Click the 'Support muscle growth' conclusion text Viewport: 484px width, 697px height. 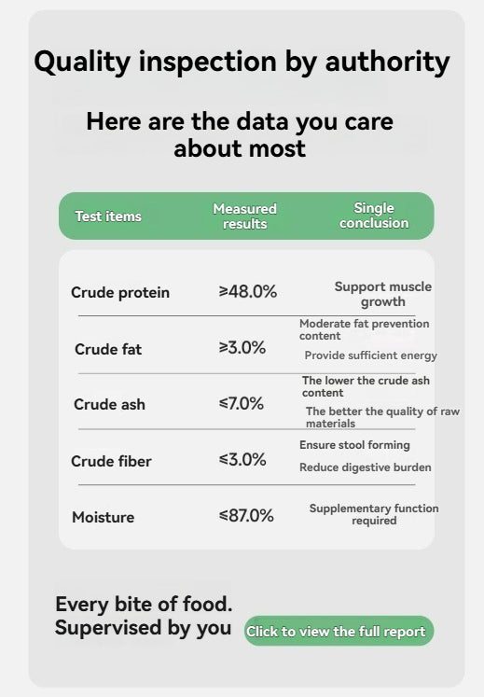(x=382, y=294)
